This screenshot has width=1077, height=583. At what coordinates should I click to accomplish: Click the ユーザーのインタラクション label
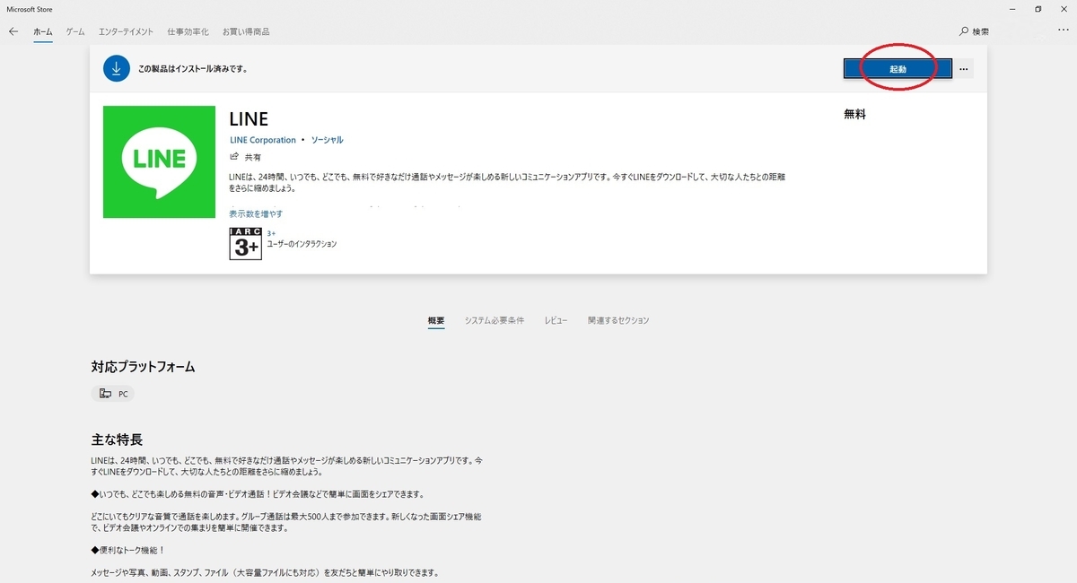(302, 244)
